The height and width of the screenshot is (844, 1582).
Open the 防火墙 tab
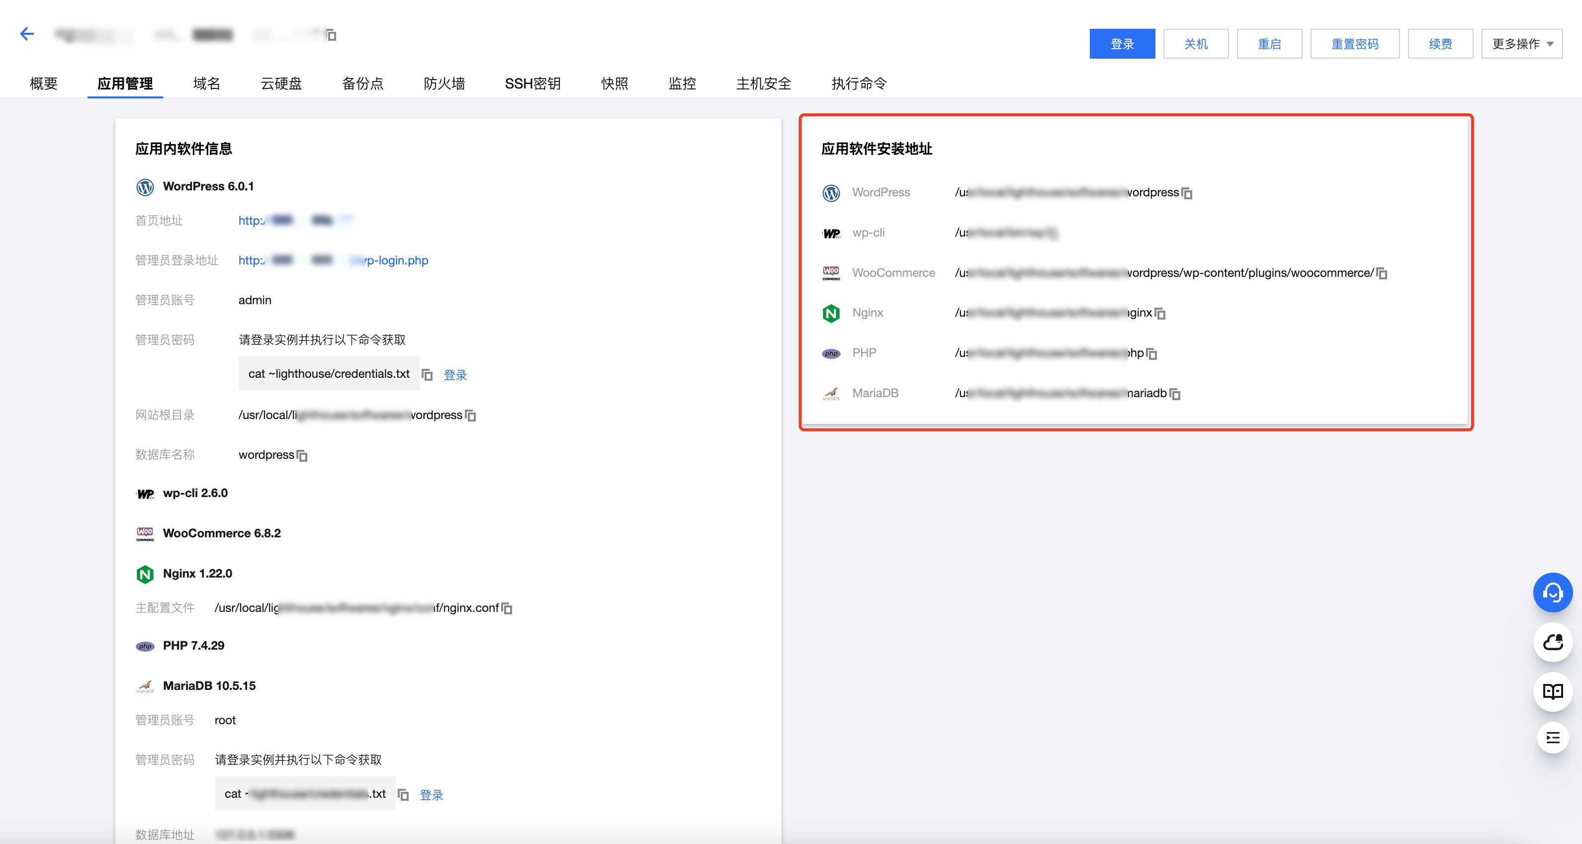point(444,84)
